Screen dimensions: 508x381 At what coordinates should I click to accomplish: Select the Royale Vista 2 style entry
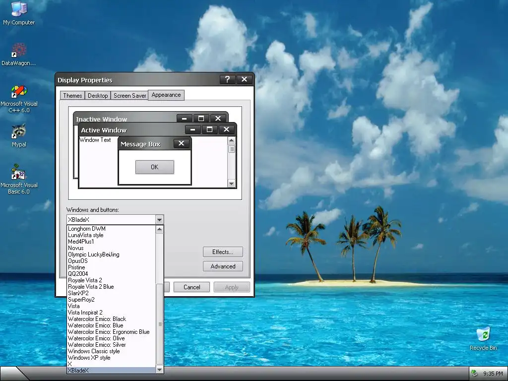111,280
